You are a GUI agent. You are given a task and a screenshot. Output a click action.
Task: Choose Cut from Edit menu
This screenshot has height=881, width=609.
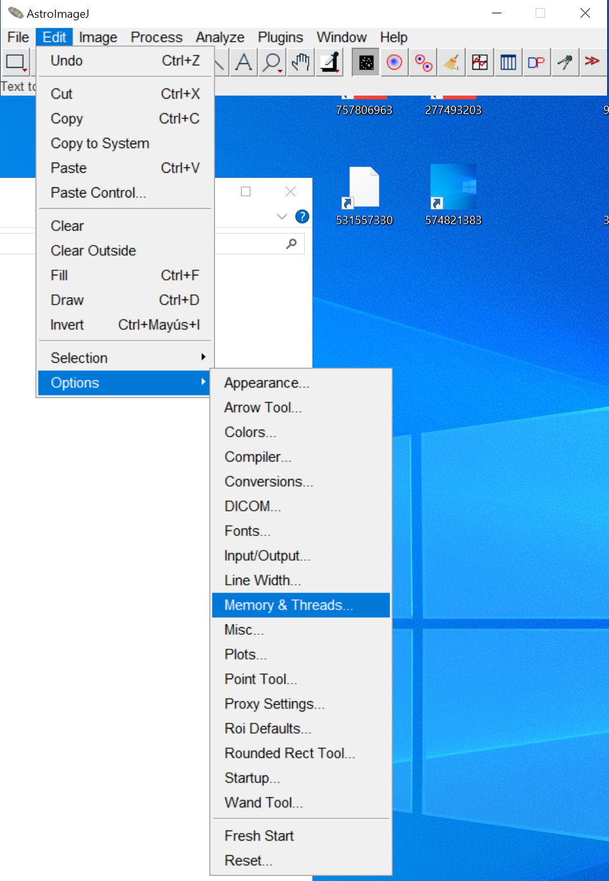click(x=125, y=94)
